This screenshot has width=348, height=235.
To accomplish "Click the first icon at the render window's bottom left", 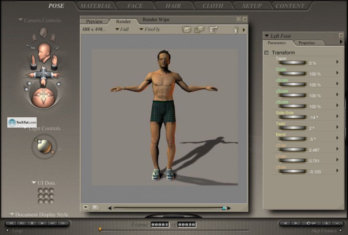I will click(x=86, y=208).
